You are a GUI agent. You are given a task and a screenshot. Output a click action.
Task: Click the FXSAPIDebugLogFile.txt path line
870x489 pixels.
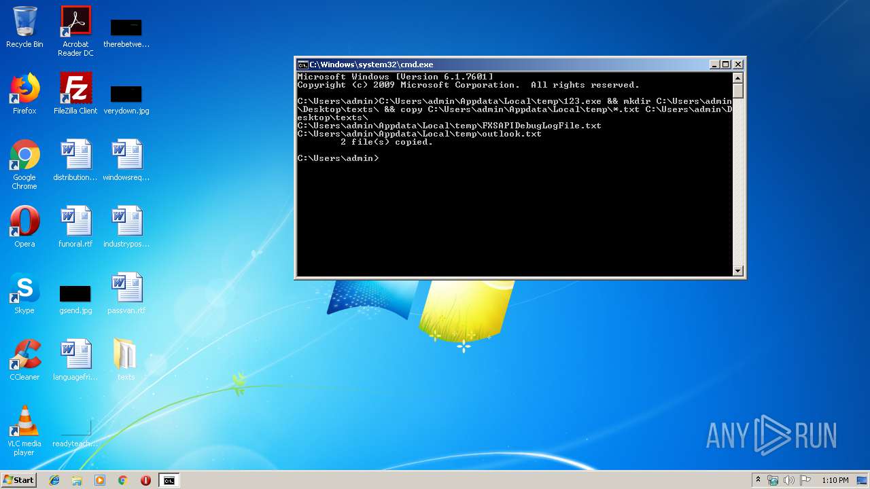(x=449, y=126)
